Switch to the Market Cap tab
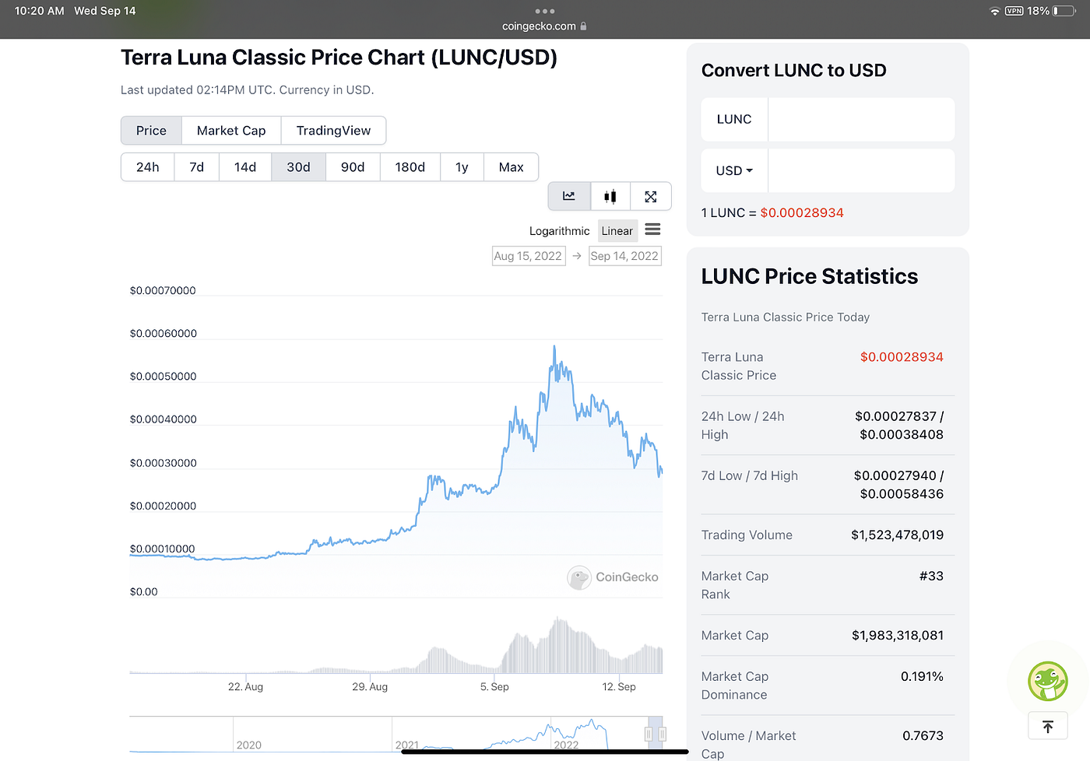The image size is (1090, 761). pyautogui.click(x=231, y=131)
